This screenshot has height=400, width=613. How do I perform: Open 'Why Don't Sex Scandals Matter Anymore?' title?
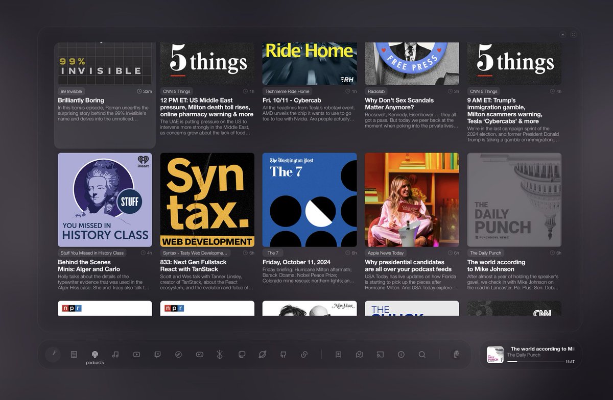tap(399, 104)
